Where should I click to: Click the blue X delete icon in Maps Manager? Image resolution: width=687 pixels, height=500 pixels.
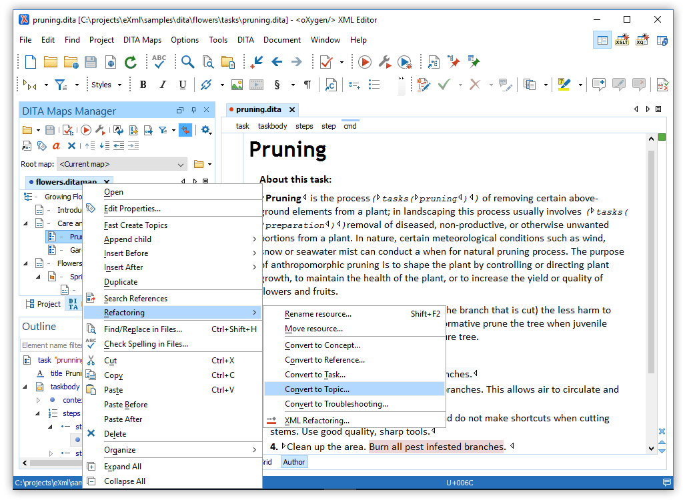(x=71, y=146)
